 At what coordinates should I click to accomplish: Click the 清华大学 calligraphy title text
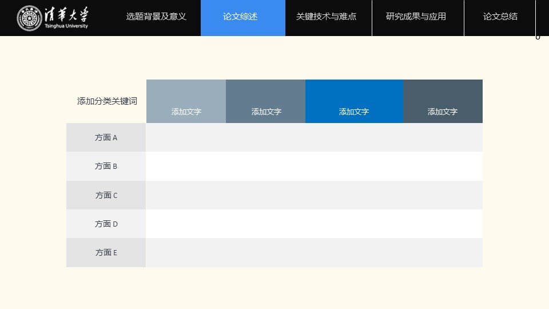[x=66, y=14]
